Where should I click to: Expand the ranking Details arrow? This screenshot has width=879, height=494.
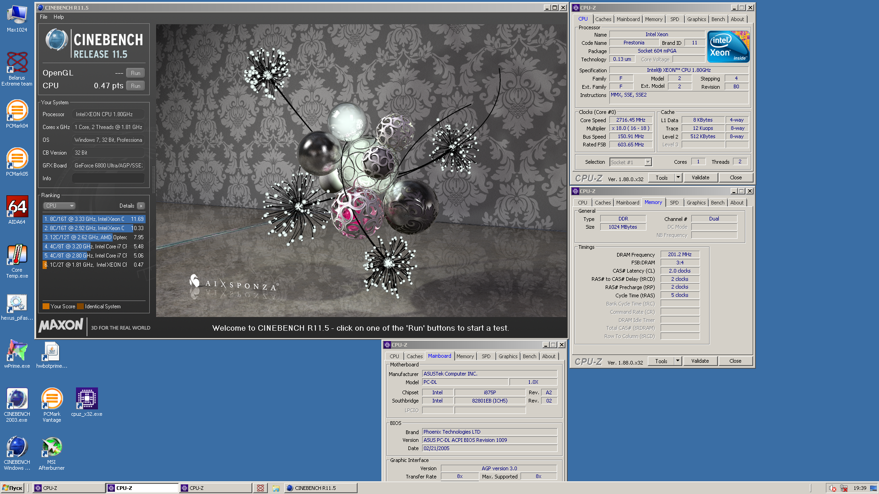coord(141,206)
